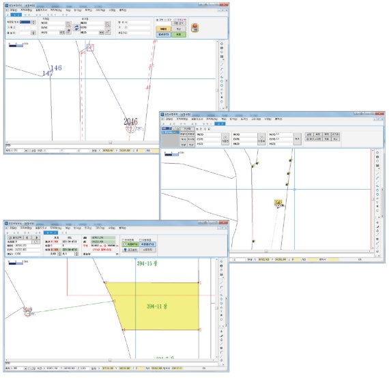Open the first menu in top window's menu bar
Viewport: 389px width, 378px height.
13,10
